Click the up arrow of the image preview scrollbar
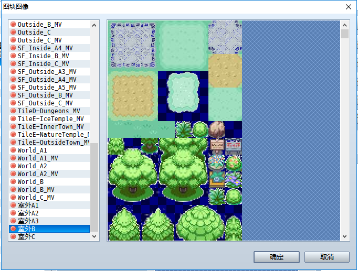Screen dimensions: 358x271 [x=345, y=25]
